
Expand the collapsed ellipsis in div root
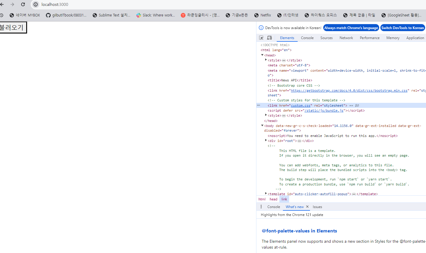pos(299,141)
